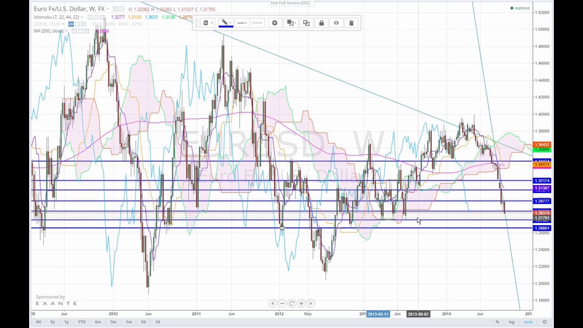
Task: Click the realtime data status indicator
Action: [520, 8]
